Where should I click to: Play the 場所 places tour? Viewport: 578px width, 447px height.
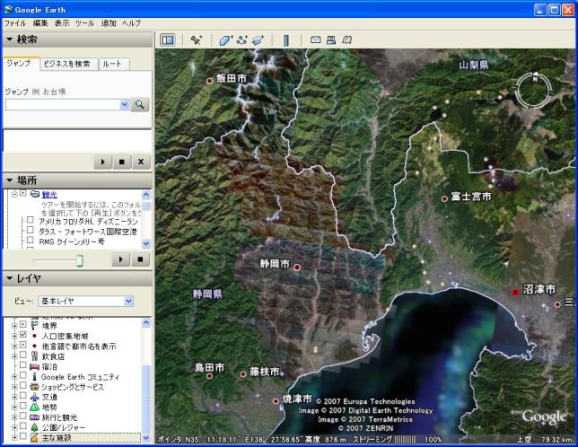(121, 259)
